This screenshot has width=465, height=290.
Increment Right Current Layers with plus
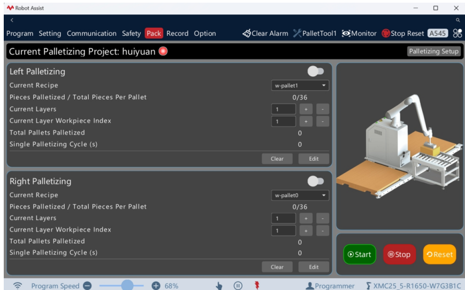[x=306, y=218]
